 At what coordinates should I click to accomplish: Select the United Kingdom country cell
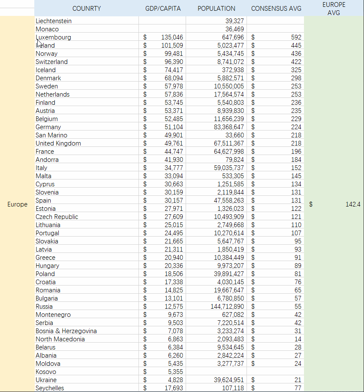(86, 143)
